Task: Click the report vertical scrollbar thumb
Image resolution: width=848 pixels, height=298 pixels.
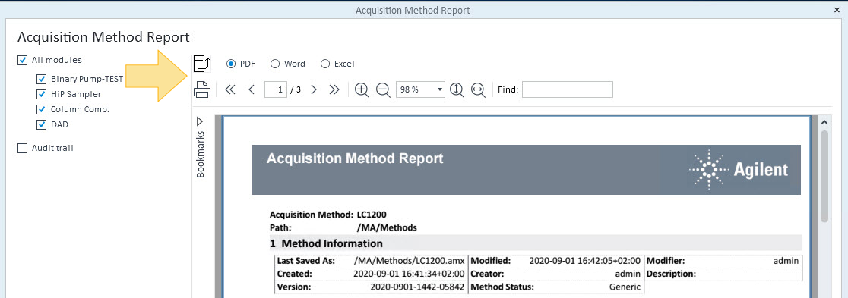Action: tap(824, 176)
